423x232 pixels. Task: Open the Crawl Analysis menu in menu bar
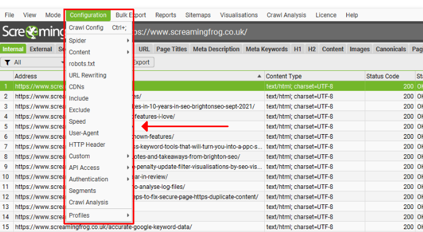pyautogui.click(x=286, y=15)
